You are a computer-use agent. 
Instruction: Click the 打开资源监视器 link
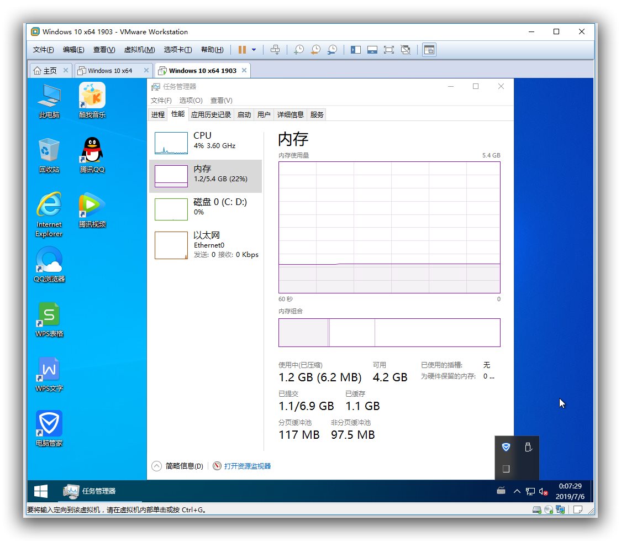[x=247, y=466]
